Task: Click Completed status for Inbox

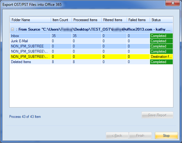Action: pyautogui.click(x=161, y=36)
